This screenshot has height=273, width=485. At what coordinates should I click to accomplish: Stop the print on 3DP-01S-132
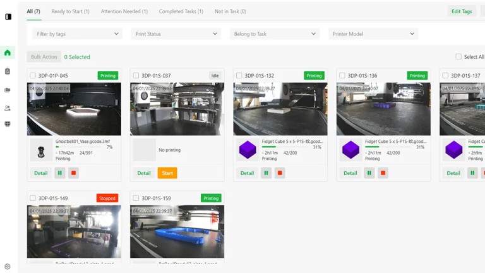[280, 173]
